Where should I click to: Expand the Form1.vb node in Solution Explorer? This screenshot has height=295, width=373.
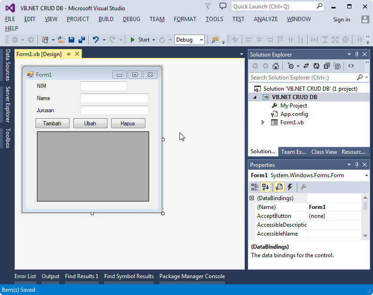[x=263, y=122]
